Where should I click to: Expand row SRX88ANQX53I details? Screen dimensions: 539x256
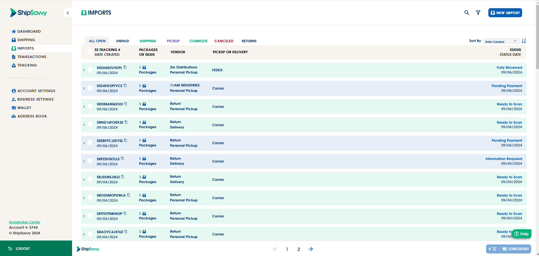pos(84,107)
